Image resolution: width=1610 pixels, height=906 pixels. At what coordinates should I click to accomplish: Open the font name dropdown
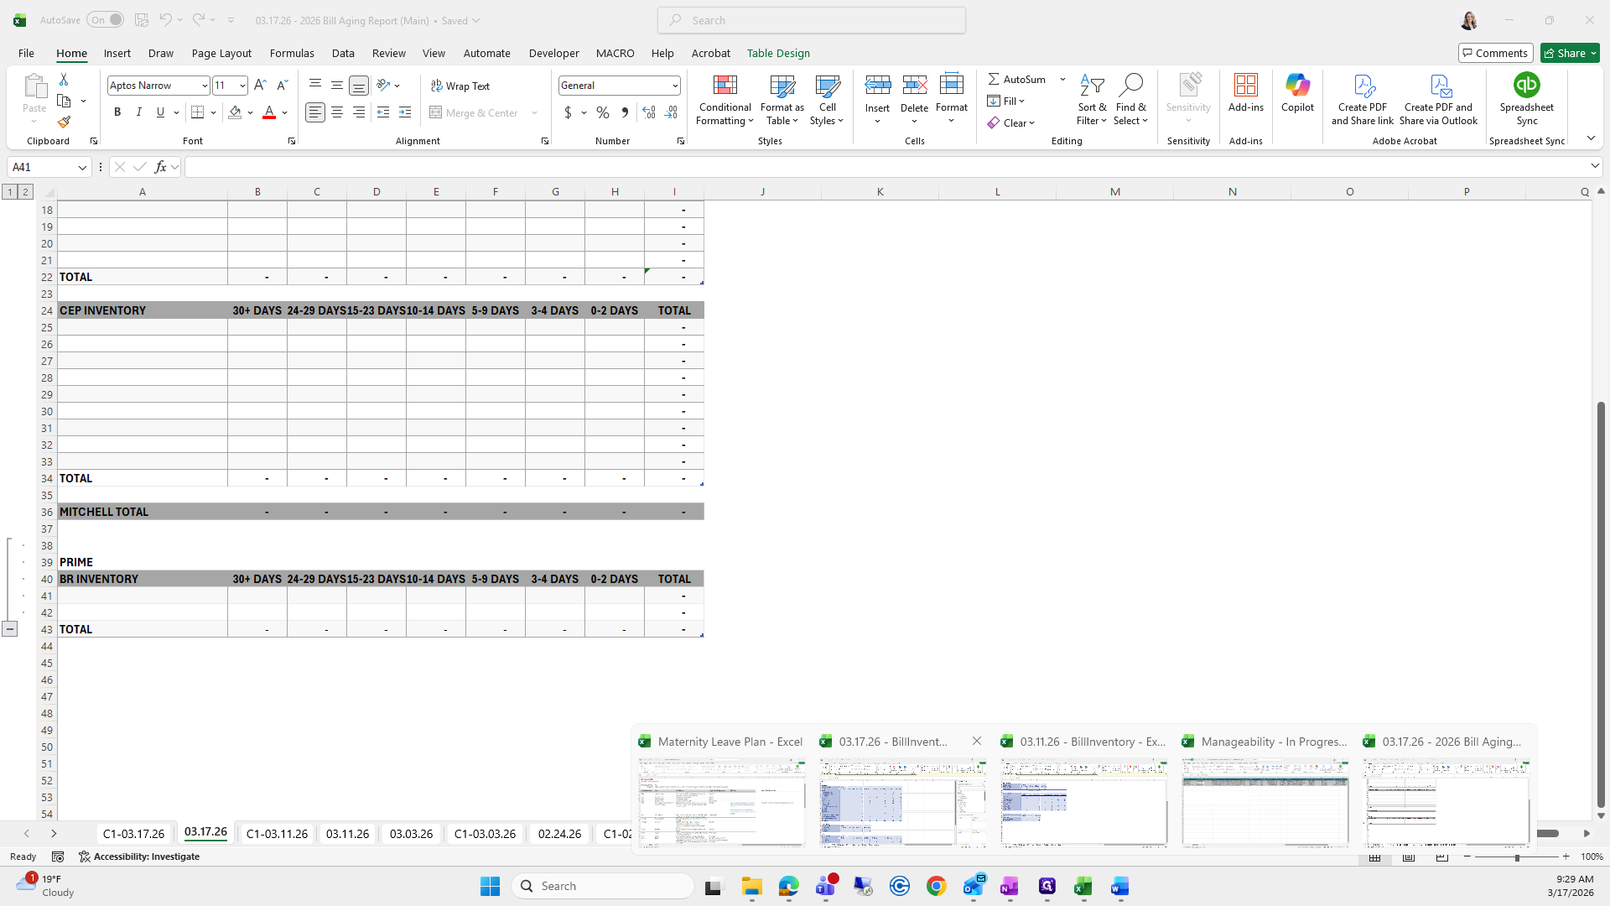tap(204, 86)
